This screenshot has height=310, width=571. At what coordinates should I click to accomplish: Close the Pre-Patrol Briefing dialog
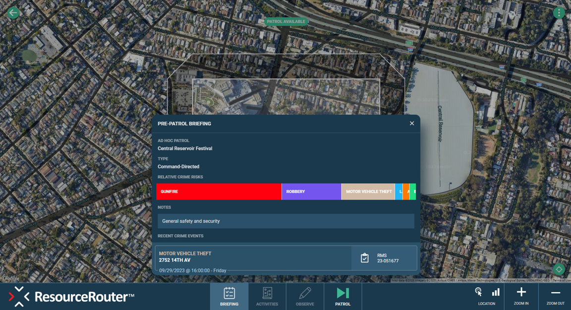pos(412,123)
